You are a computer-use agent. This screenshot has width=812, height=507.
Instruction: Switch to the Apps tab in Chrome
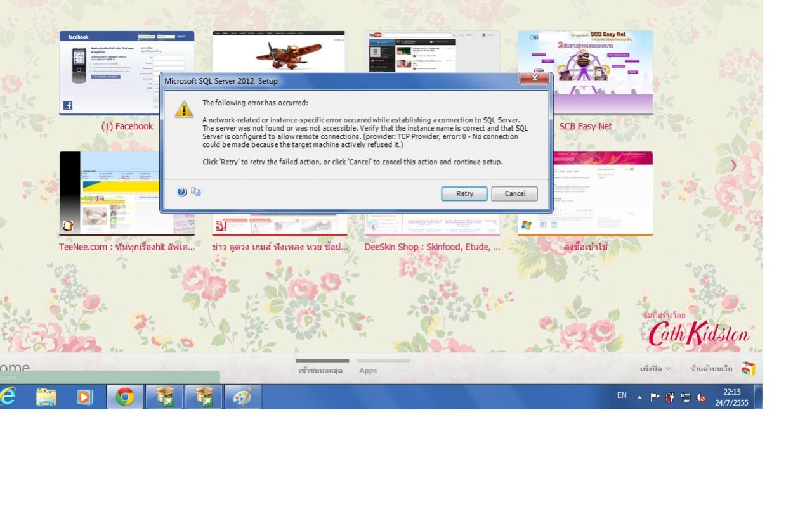pyautogui.click(x=368, y=371)
